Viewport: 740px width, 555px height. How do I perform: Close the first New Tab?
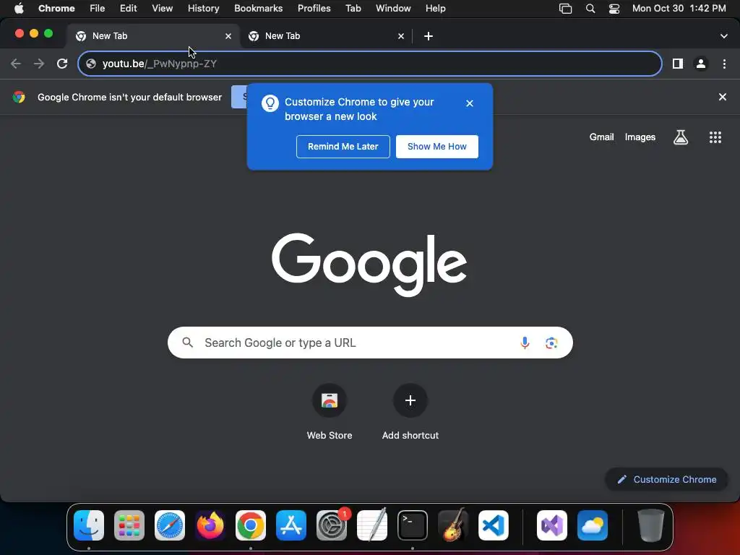pyautogui.click(x=228, y=36)
